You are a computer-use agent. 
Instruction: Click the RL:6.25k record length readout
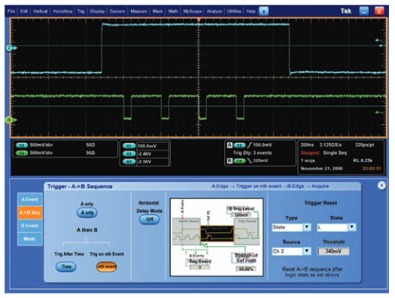click(363, 161)
